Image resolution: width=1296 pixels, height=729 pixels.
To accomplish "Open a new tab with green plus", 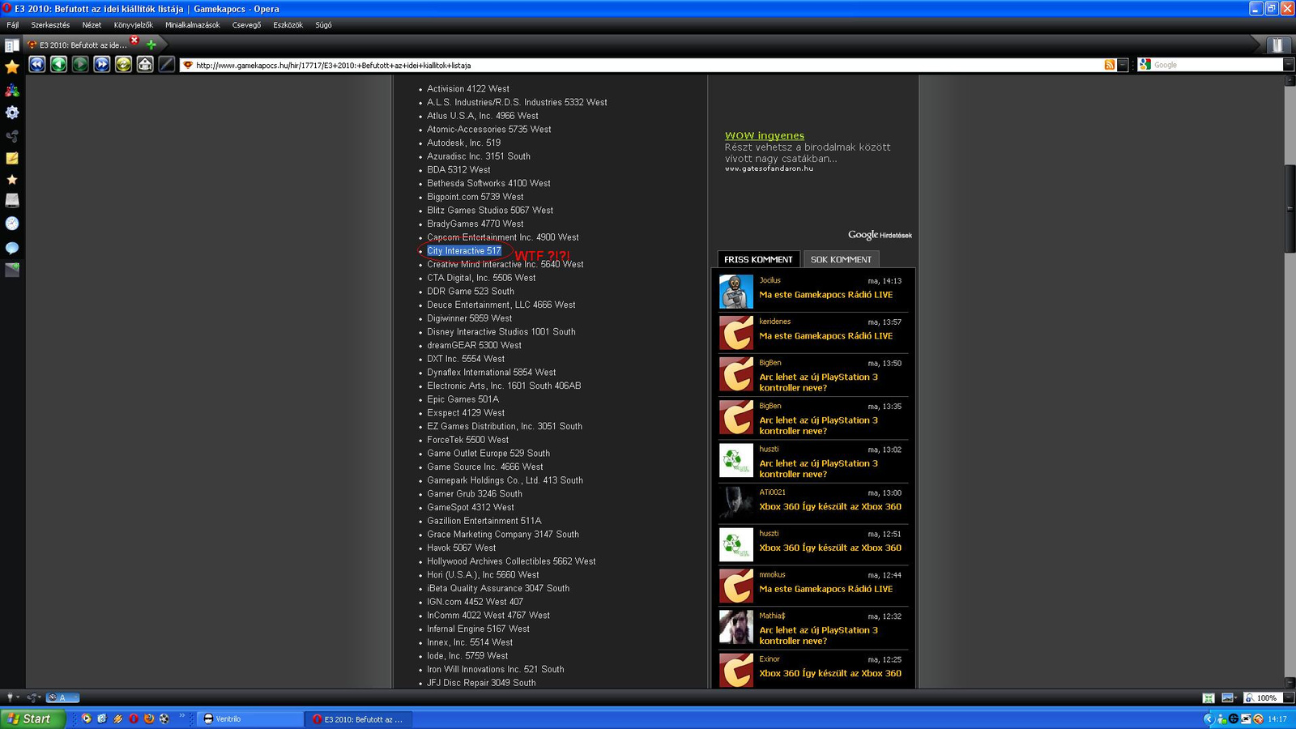I will (x=151, y=45).
